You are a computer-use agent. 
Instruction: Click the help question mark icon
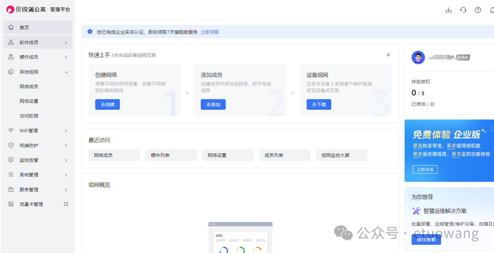click(478, 10)
